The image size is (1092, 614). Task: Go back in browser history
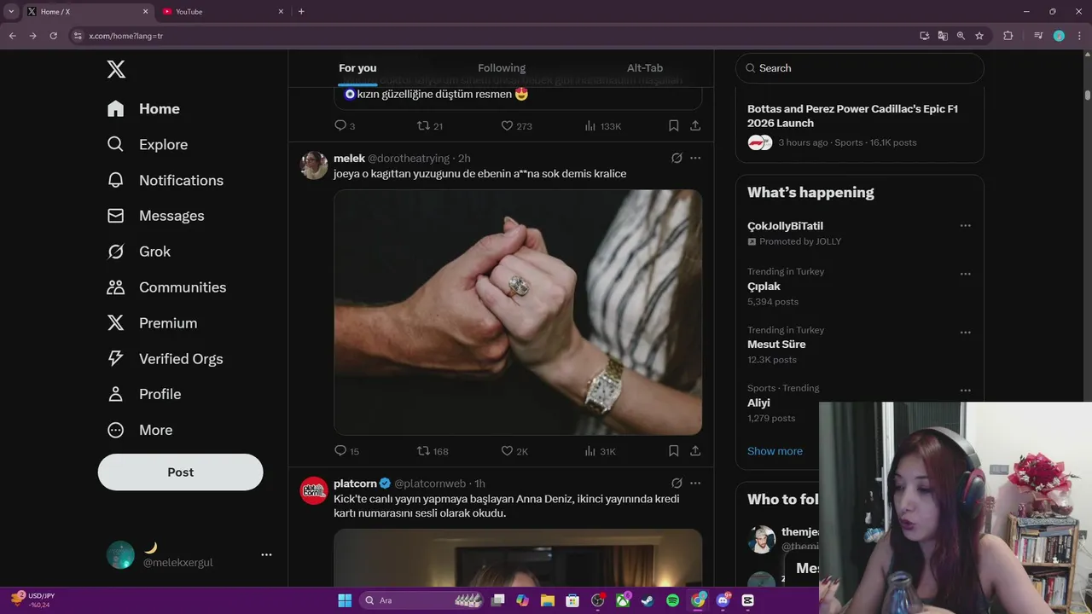pyautogui.click(x=12, y=36)
